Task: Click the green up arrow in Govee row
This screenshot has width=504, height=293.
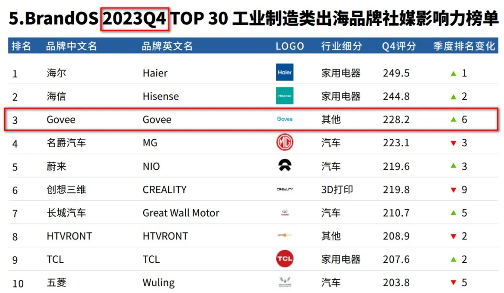Action: (x=453, y=119)
